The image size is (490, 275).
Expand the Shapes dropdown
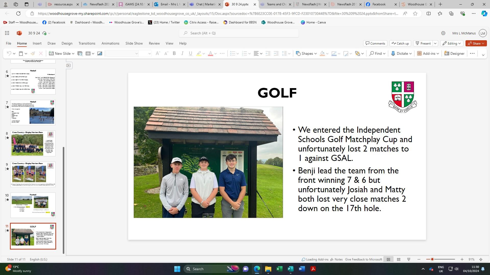coord(315,53)
